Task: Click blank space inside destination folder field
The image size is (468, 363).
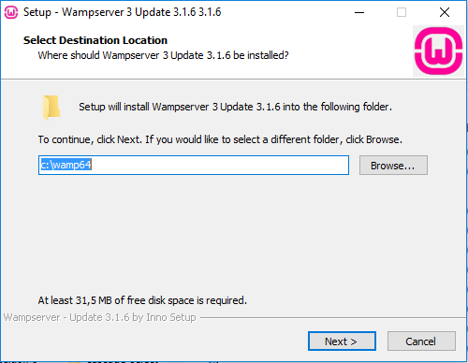Action: click(218, 165)
